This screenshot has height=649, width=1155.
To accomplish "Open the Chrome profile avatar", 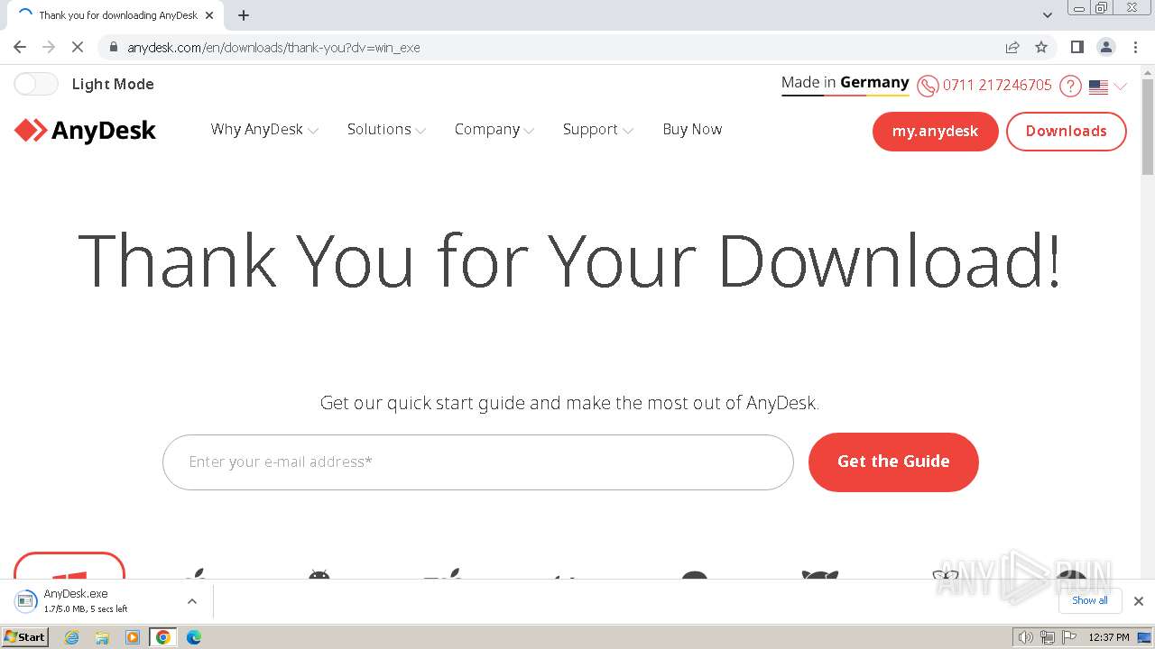I will point(1106,47).
